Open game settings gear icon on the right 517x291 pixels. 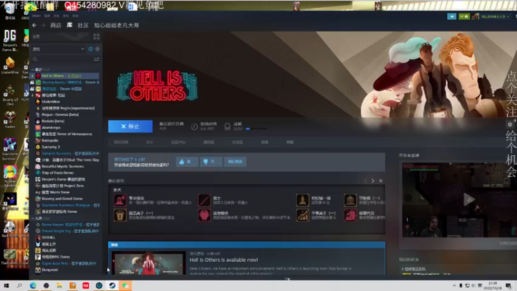coord(510,124)
